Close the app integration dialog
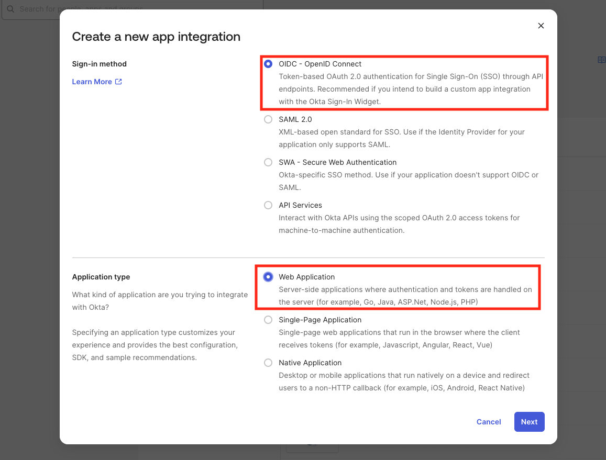This screenshot has width=606, height=460. coord(541,25)
